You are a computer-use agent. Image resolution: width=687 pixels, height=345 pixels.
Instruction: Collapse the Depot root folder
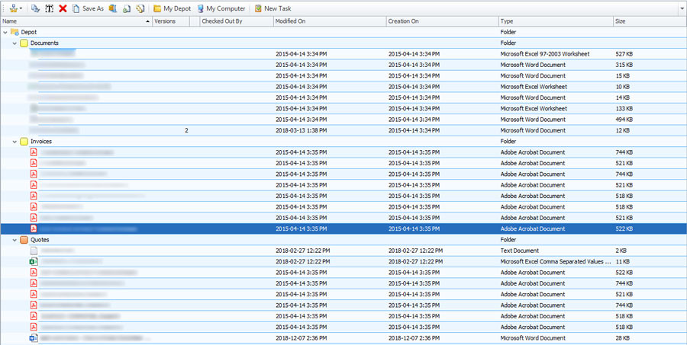coord(6,32)
